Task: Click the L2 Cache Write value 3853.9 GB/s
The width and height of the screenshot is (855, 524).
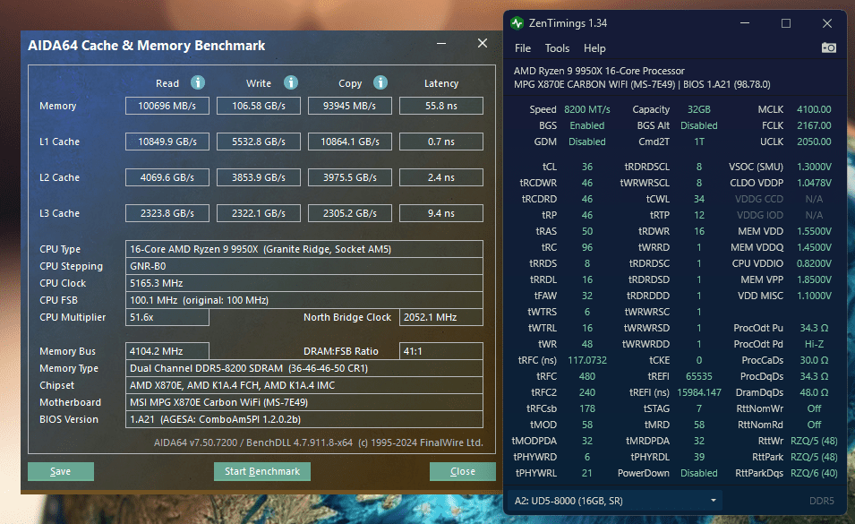Action: (259, 177)
